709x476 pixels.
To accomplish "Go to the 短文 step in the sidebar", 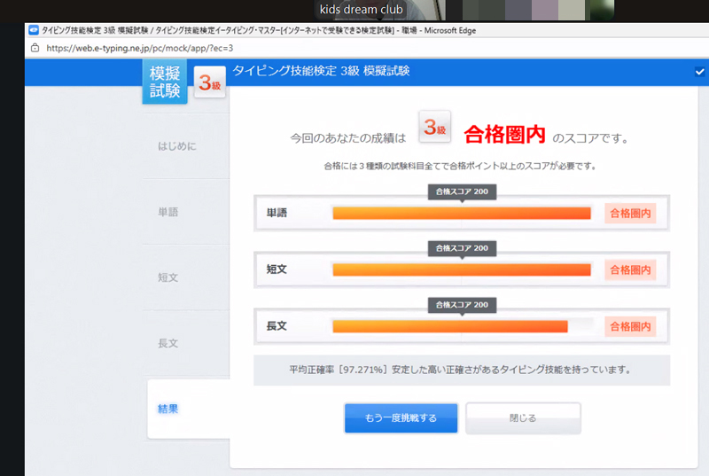I will coord(168,277).
